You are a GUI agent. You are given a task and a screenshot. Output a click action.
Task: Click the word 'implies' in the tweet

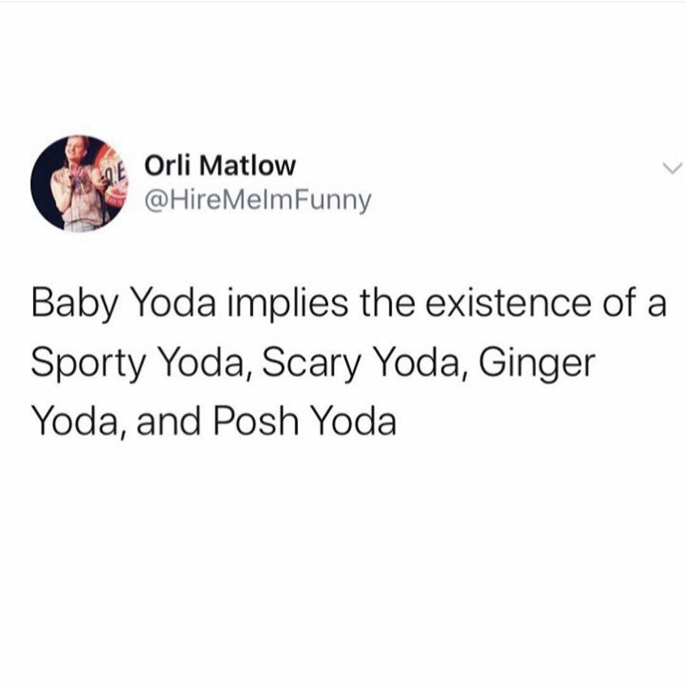[x=288, y=304]
